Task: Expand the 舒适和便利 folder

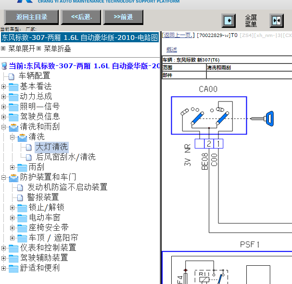Action: (x=3, y=268)
